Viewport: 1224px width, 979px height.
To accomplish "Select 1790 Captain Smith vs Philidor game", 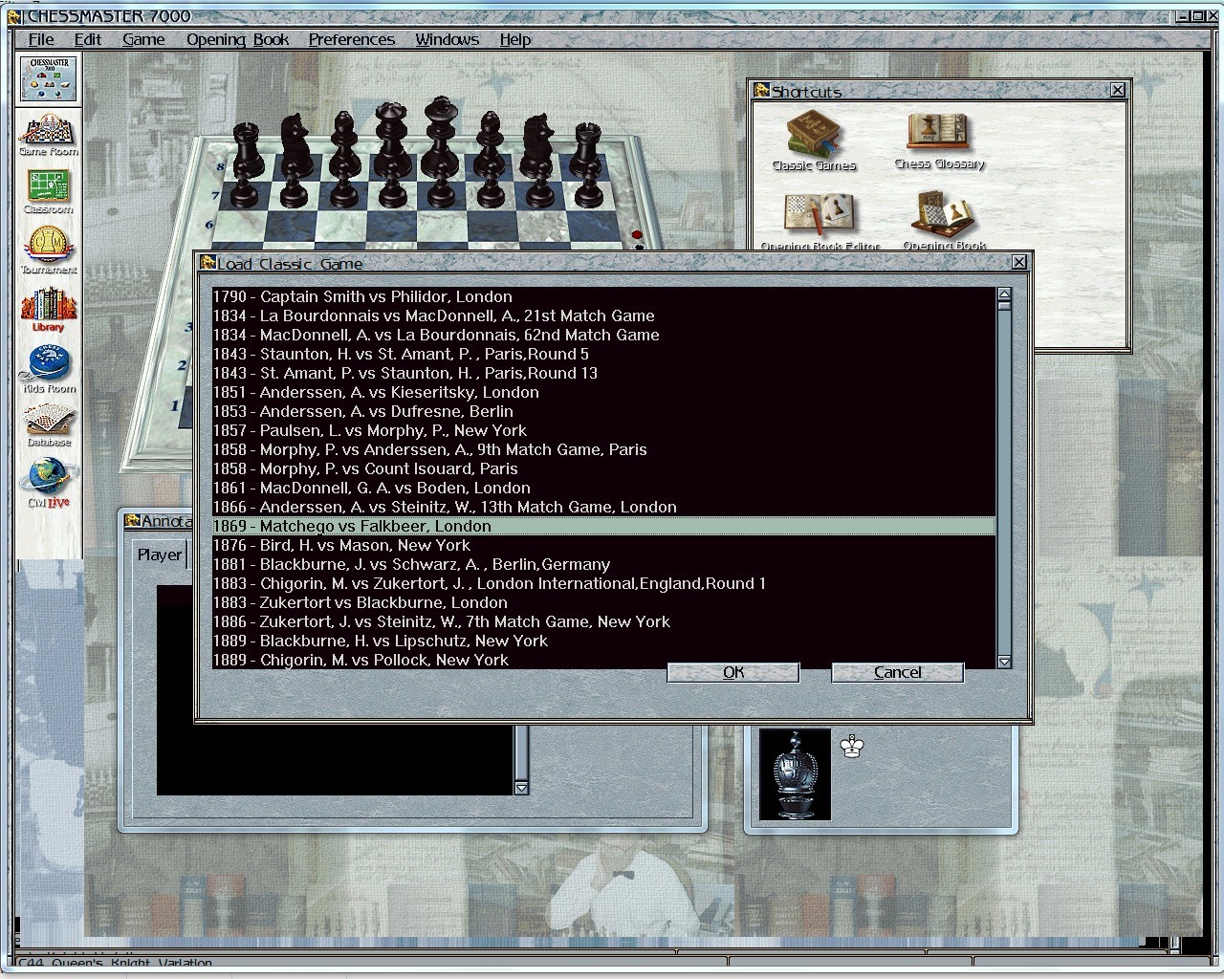I will [603, 296].
